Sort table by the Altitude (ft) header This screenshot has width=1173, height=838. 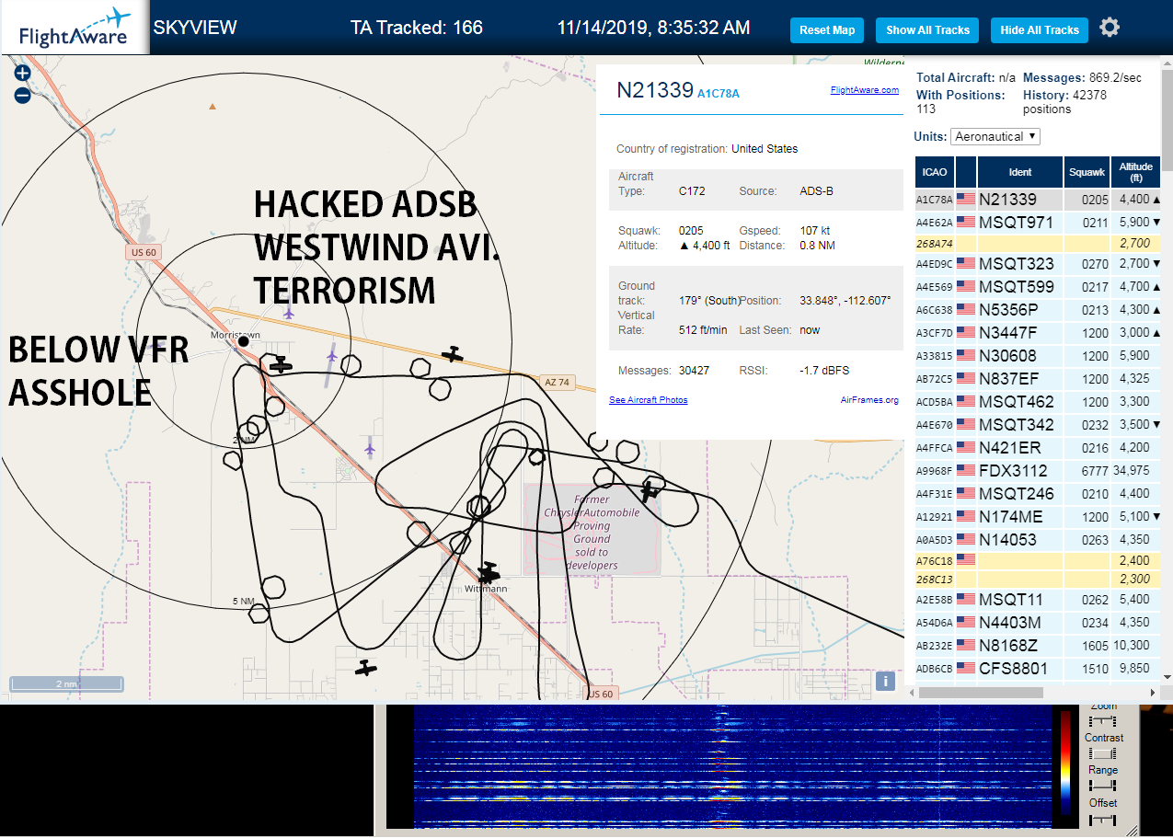[1136, 172]
